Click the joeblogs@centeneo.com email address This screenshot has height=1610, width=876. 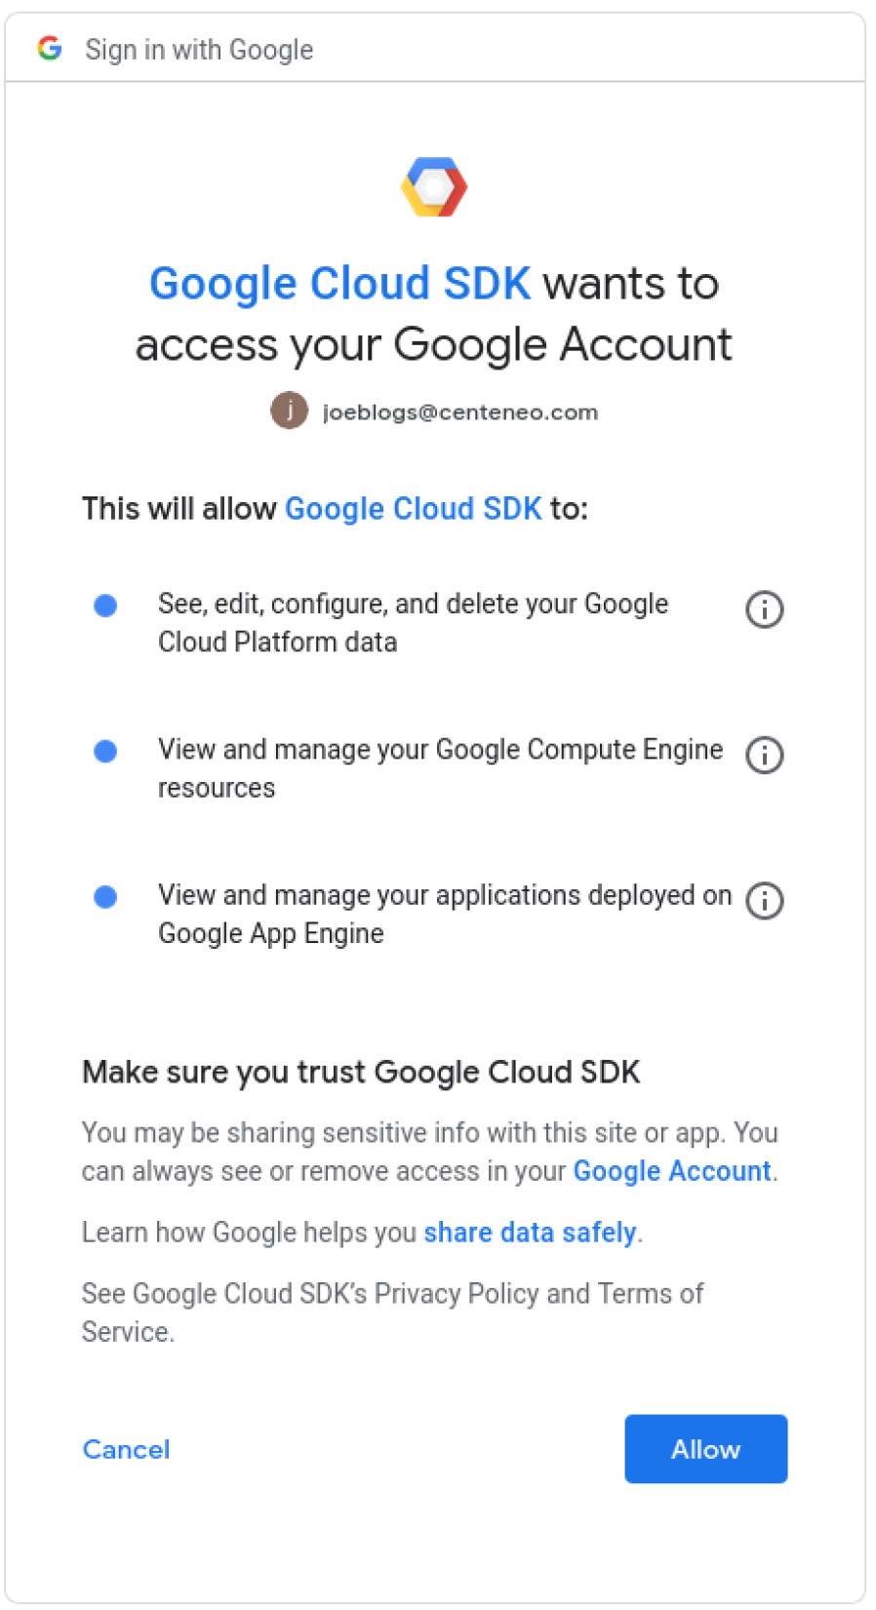click(460, 412)
